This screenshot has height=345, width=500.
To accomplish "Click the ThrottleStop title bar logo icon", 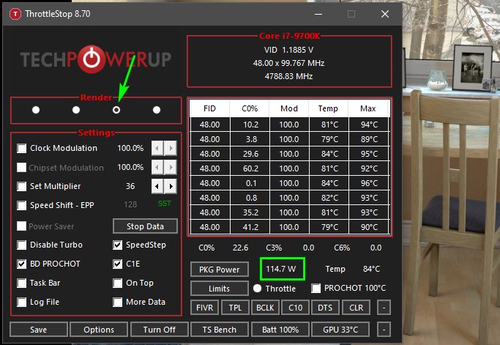I will tap(15, 14).
